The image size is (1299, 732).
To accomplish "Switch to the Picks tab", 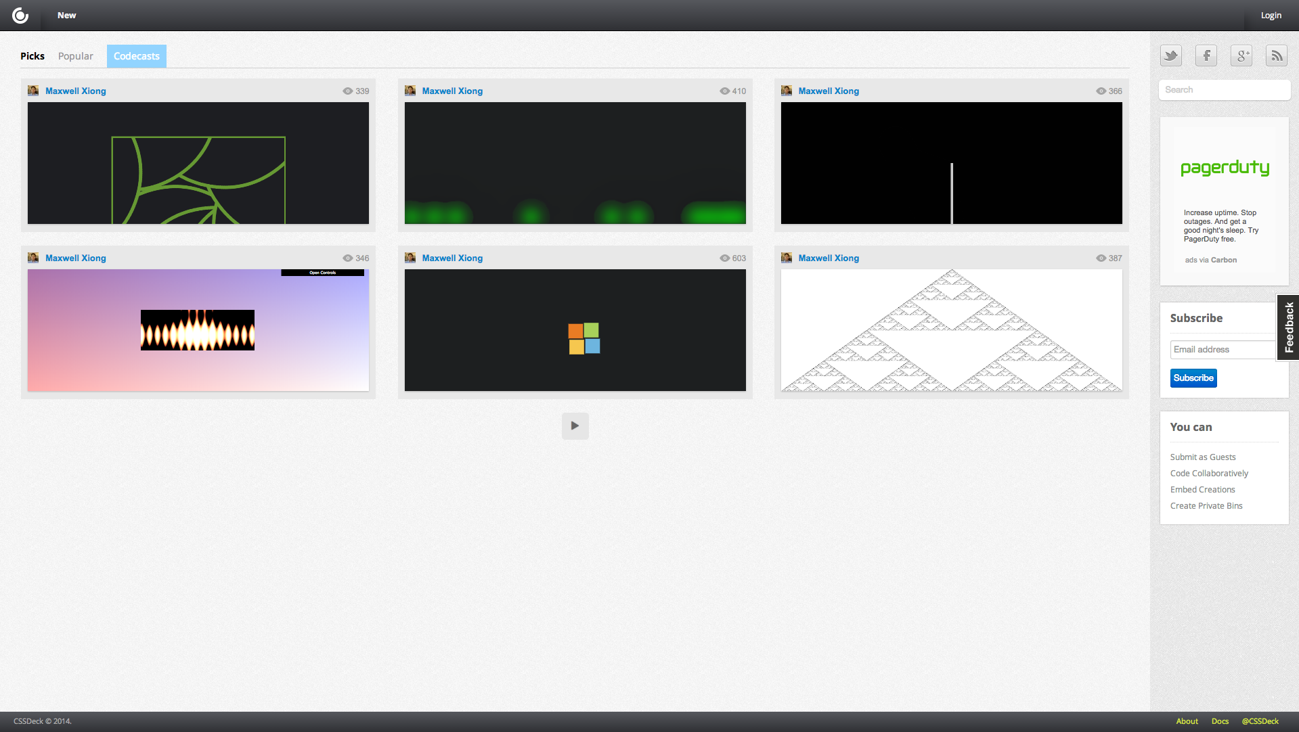I will tap(32, 56).
